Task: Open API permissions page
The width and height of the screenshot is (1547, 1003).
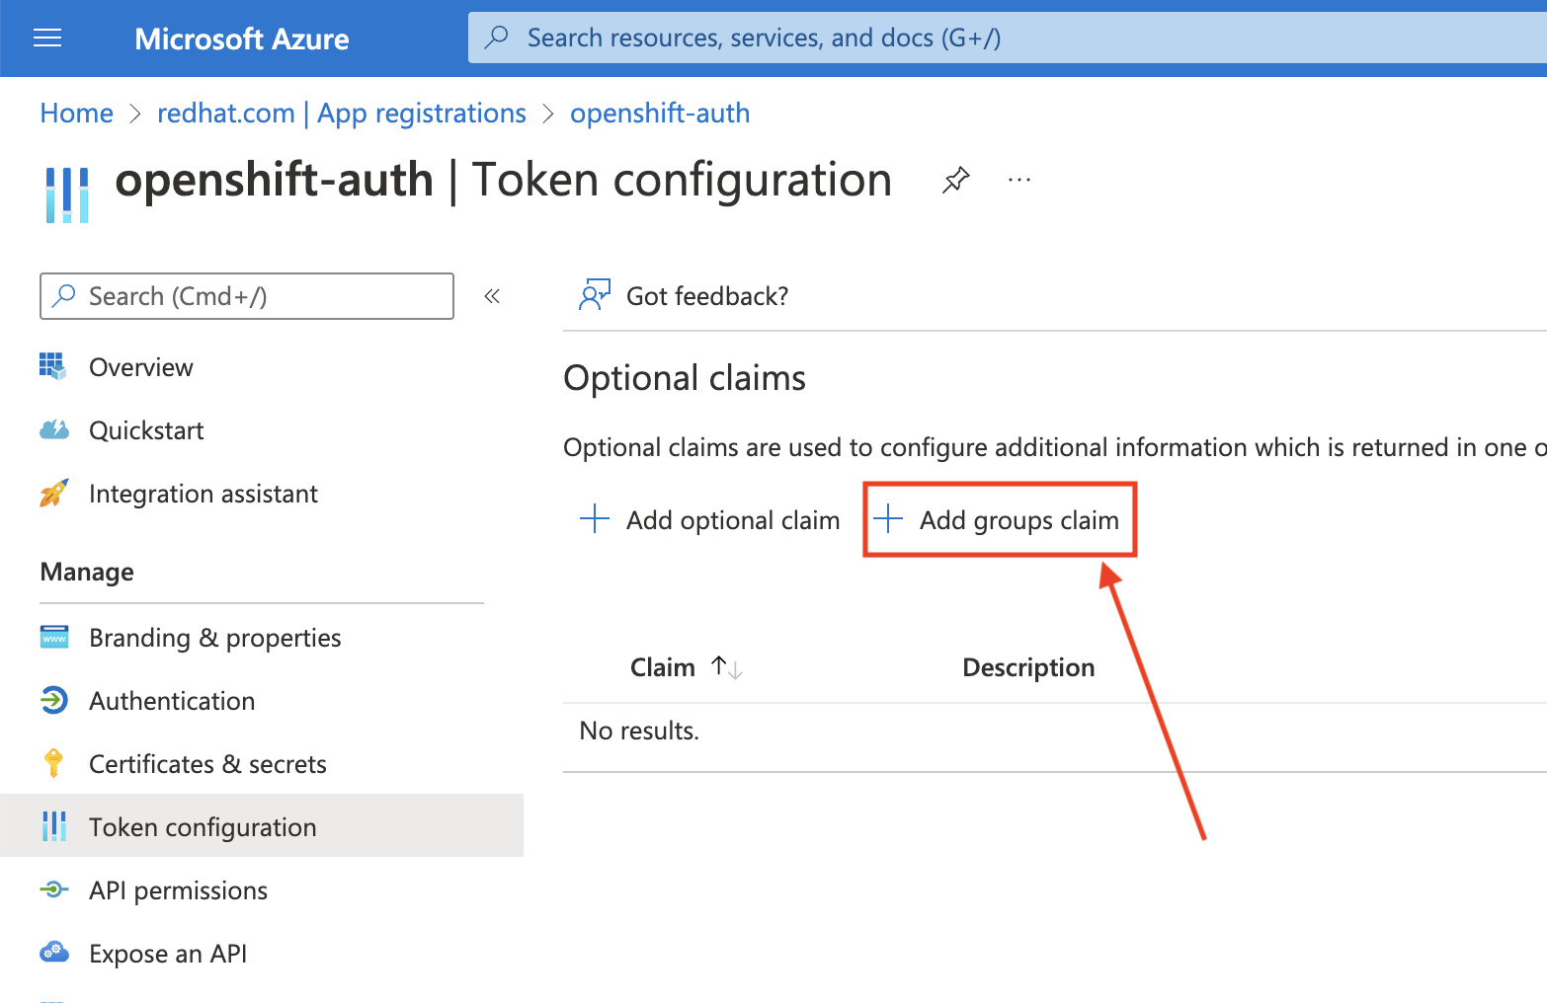Action: 178,890
